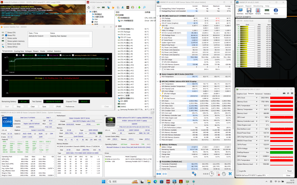Open the GPU selector dropdown in GPU-Z
The image size is (297, 185).
coord(252,175)
